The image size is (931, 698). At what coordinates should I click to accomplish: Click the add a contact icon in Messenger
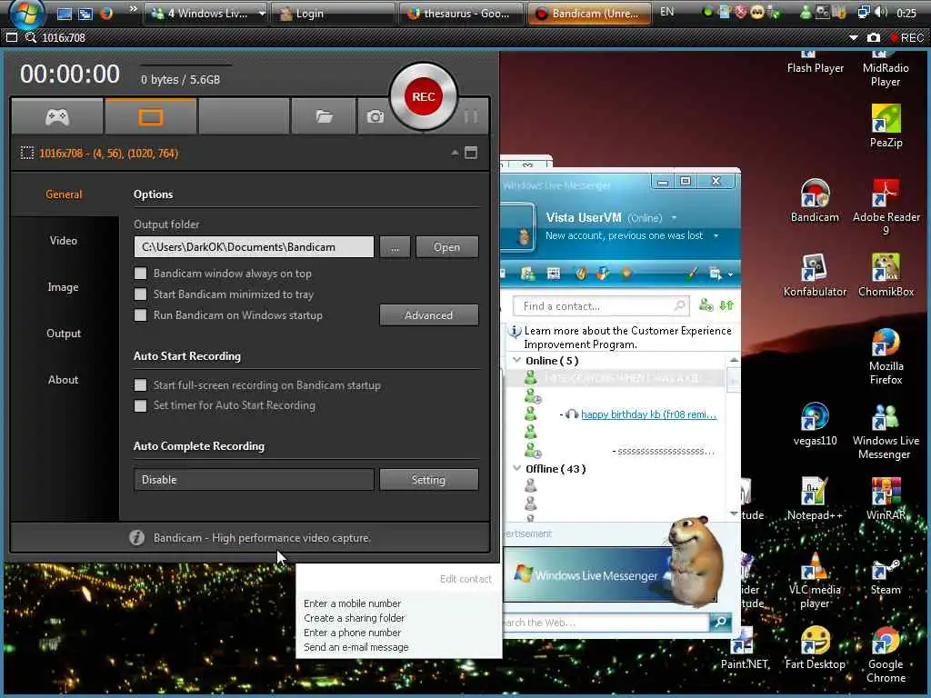click(706, 305)
